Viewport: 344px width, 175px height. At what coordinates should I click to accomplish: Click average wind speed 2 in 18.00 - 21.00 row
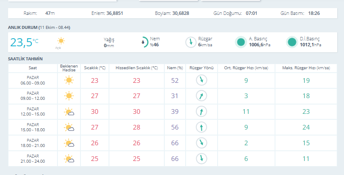pyautogui.click(x=246, y=143)
